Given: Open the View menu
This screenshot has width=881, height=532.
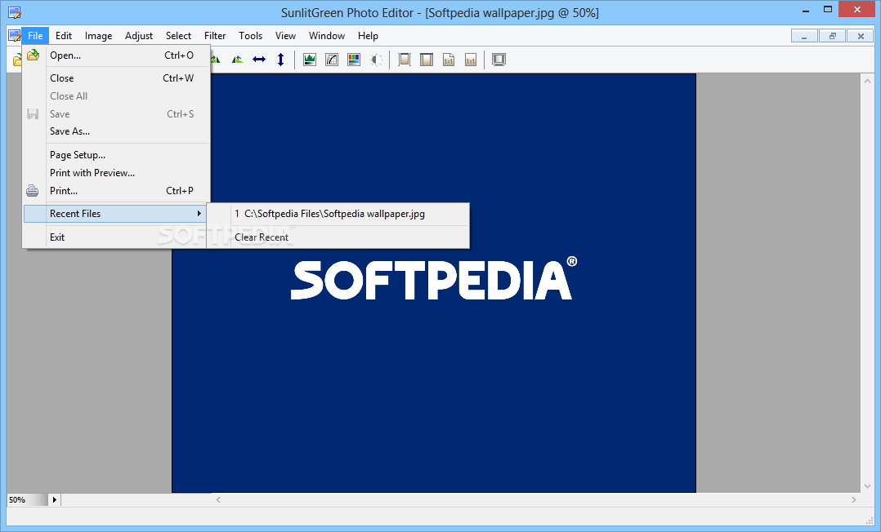Looking at the screenshot, I should 285,35.
